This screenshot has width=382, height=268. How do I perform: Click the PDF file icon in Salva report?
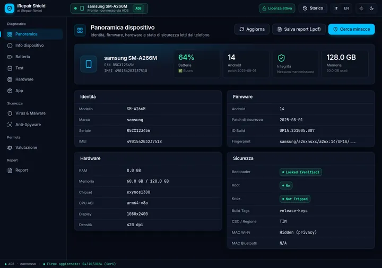(280, 29)
